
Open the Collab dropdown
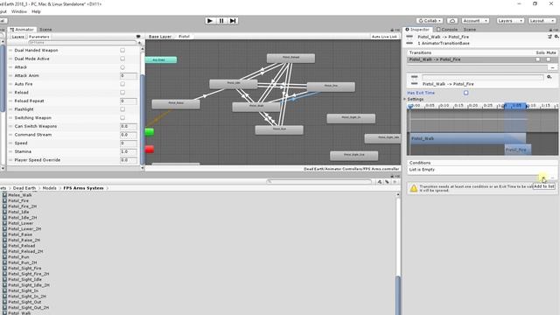tap(430, 21)
